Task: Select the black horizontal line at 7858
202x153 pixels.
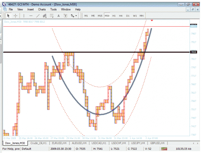Action: [96, 52]
